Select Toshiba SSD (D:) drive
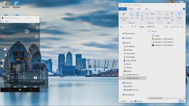This screenshot has width=189, height=106. pyautogui.click(x=132, y=78)
